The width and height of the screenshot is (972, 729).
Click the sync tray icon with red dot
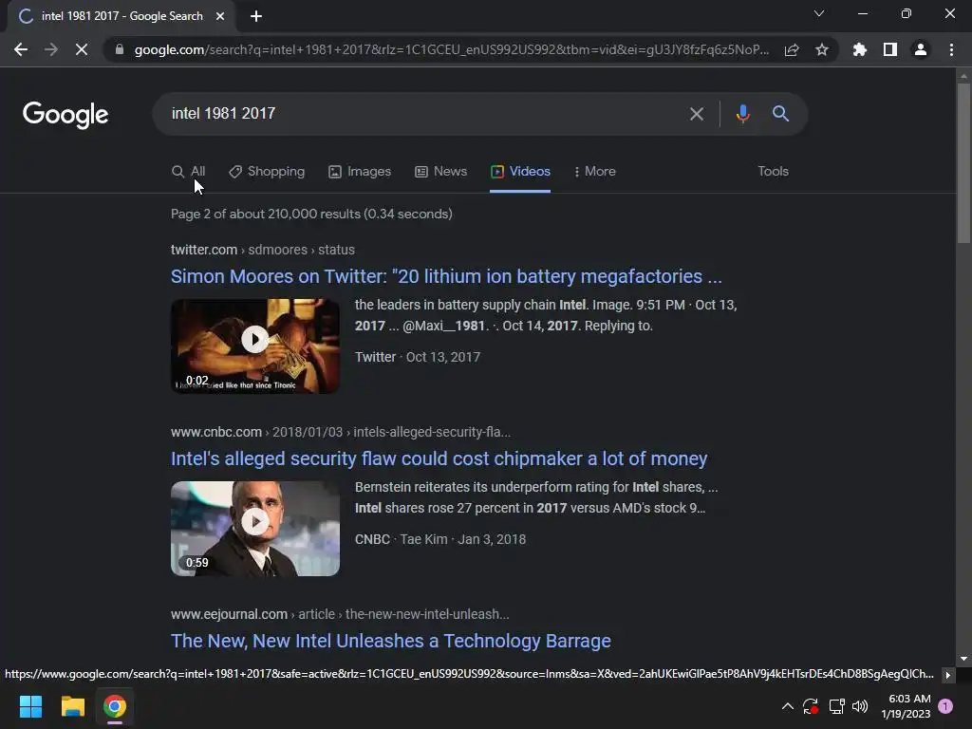811,706
